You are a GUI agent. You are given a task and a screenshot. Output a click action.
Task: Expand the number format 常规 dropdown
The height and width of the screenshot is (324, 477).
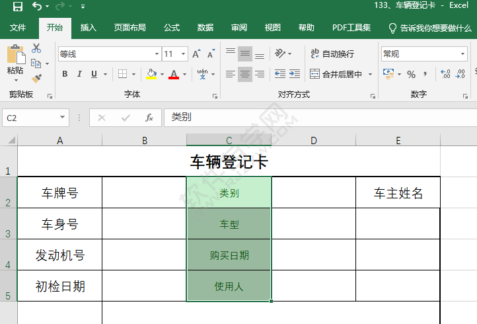(x=464, y=54)
